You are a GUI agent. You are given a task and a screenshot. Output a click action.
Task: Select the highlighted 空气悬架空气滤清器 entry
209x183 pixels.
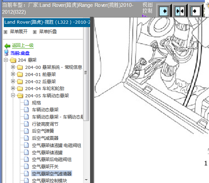pyautogui.click(x=52, y=173)
